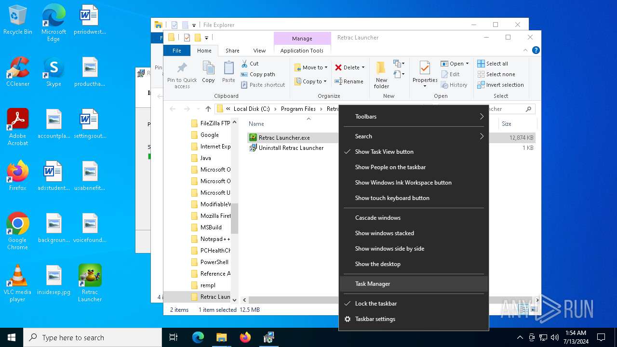Image resolution: width=617 pixels, height=347 pixels.
Task: Click Copy path in Clipboard group
Action: (257, 74)
